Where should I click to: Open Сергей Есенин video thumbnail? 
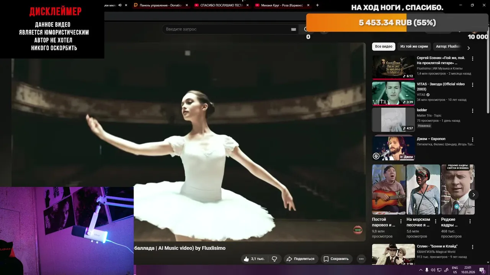coord(394,67)
